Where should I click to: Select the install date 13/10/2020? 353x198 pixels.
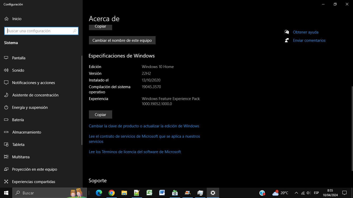pyautogui.click(x=151, y=80)
